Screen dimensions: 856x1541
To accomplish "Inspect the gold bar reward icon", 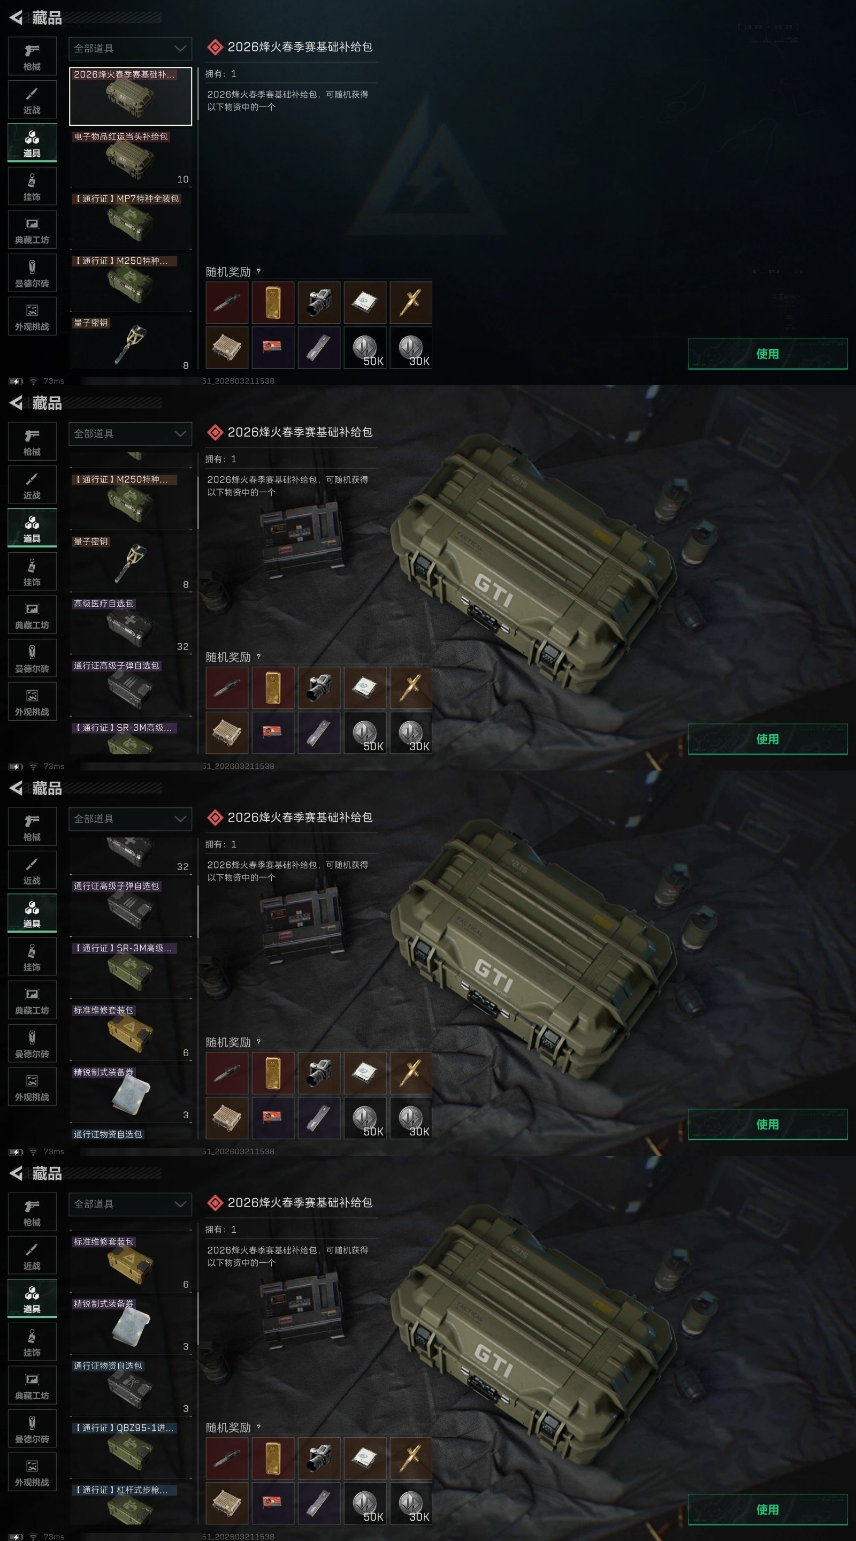I will point(273,303).
